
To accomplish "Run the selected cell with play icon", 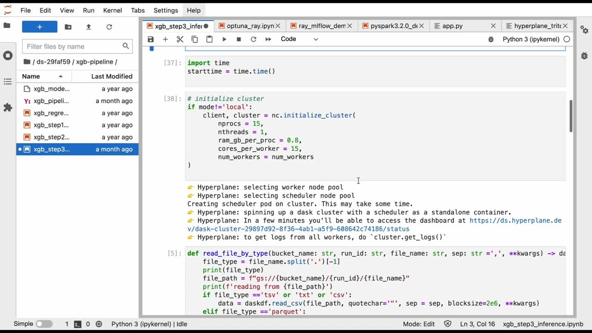I will click(x=224, y=39).
